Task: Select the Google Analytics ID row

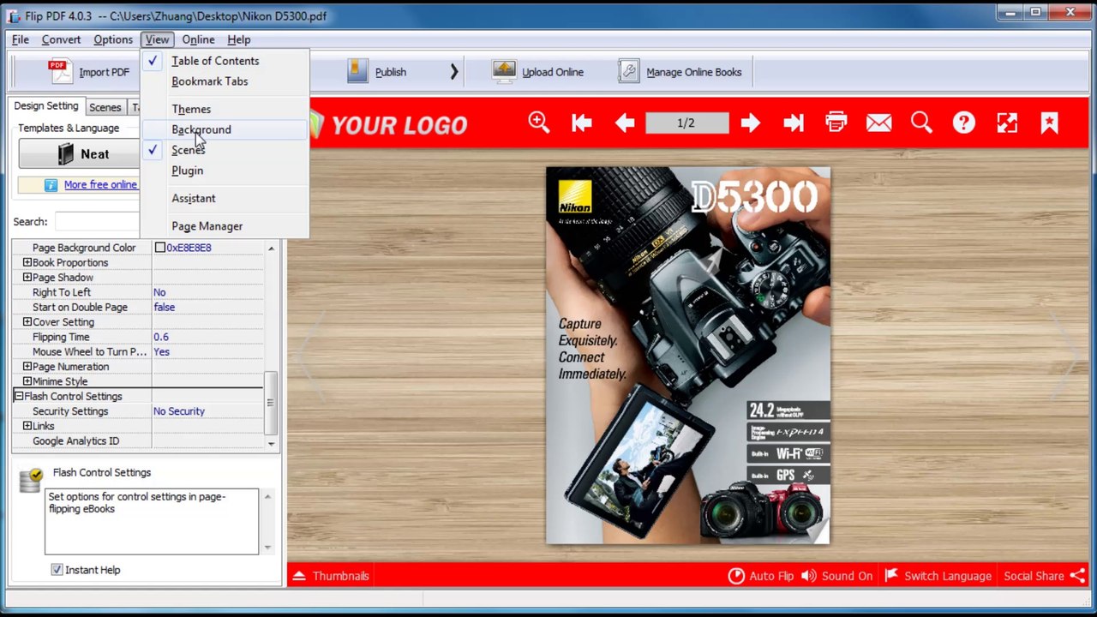Action: tap(137, 441)
